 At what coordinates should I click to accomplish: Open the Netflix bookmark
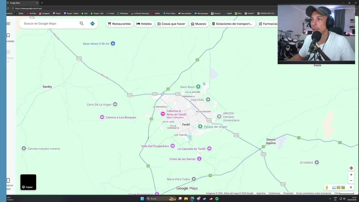156,13
